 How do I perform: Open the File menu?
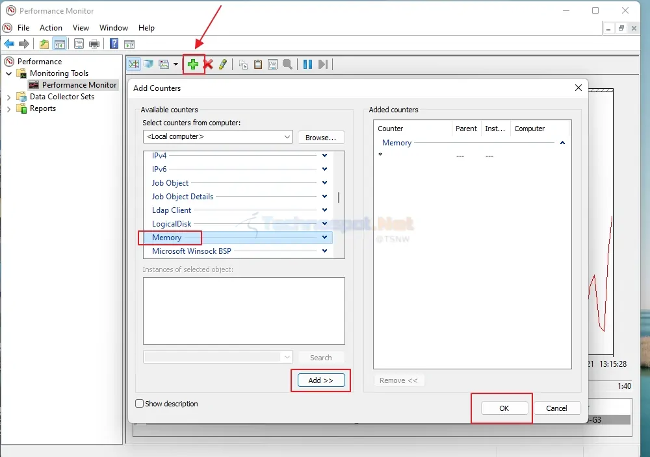(x=23, y=28)
